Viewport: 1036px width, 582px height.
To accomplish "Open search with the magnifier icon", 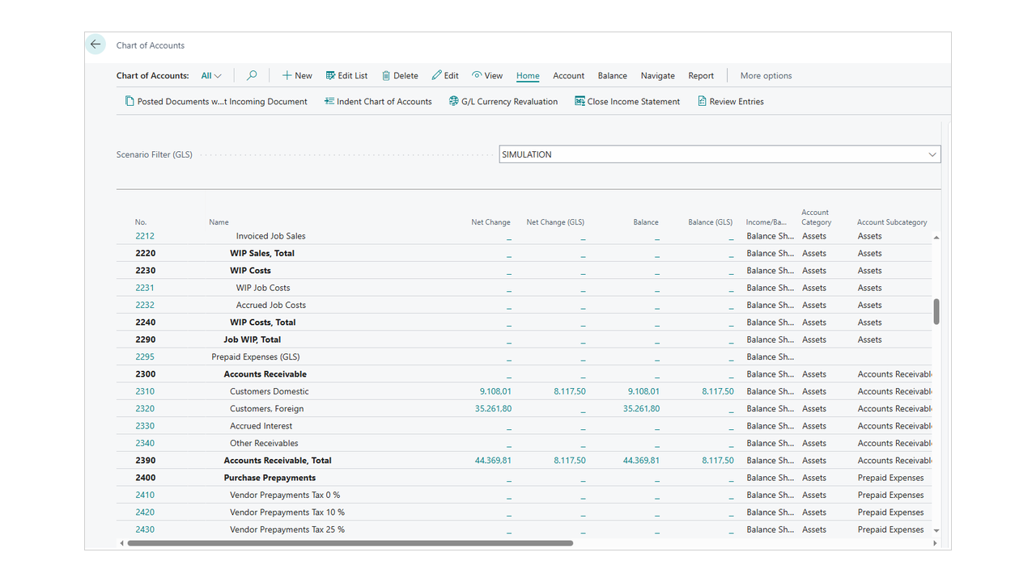I will point(252,75).
